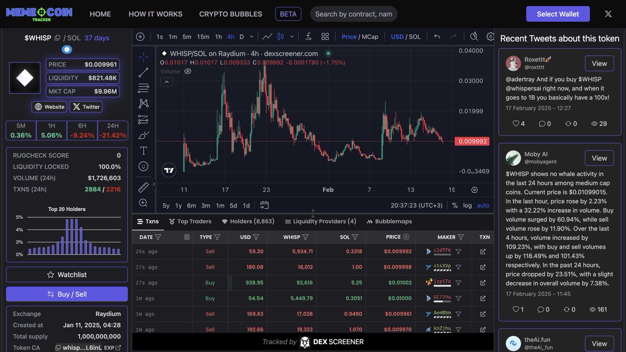Select the 15m timeframe
626x352 pixels.
tap(203, 36)
